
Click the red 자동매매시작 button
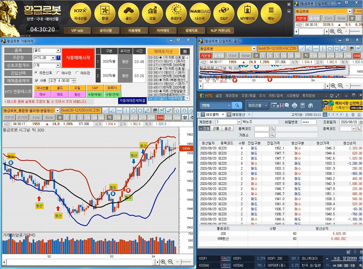pos(78,58)
